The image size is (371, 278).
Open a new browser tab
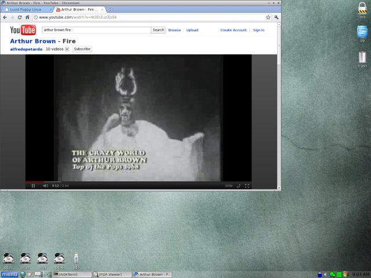coord(110,10)
